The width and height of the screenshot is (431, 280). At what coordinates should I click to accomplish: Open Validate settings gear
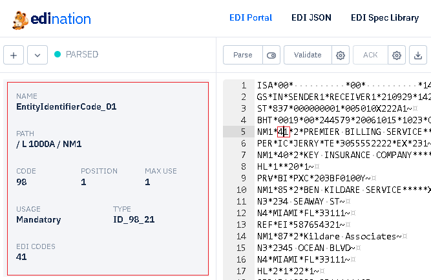341,55
